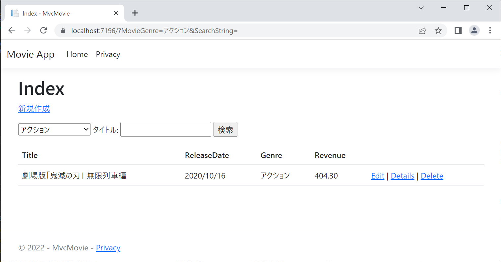Open Details for the listed movie
The height and width of the screenshot is (262, 501).
pyautogui.click(x=402, y=176)
